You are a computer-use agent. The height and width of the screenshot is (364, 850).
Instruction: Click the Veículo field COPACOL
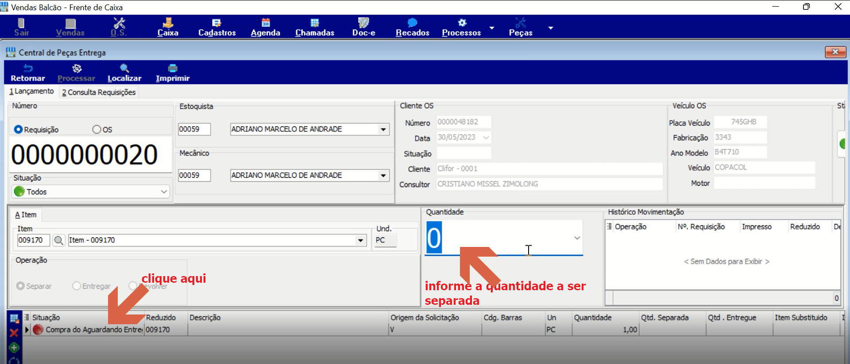pos(764,167)
